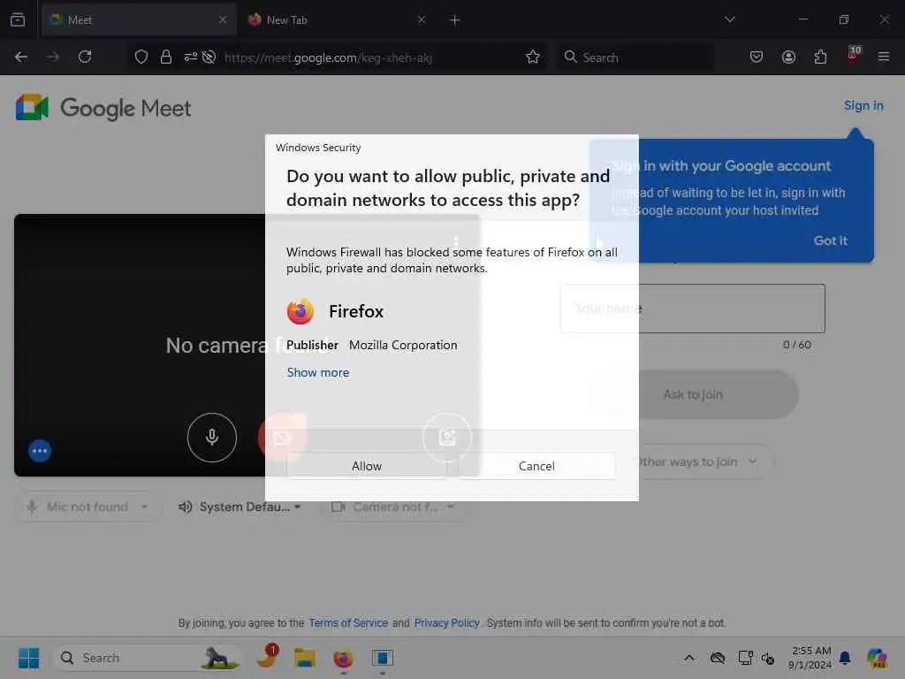
Task: Open the Firefox account icon
Action: pos(788,57)
